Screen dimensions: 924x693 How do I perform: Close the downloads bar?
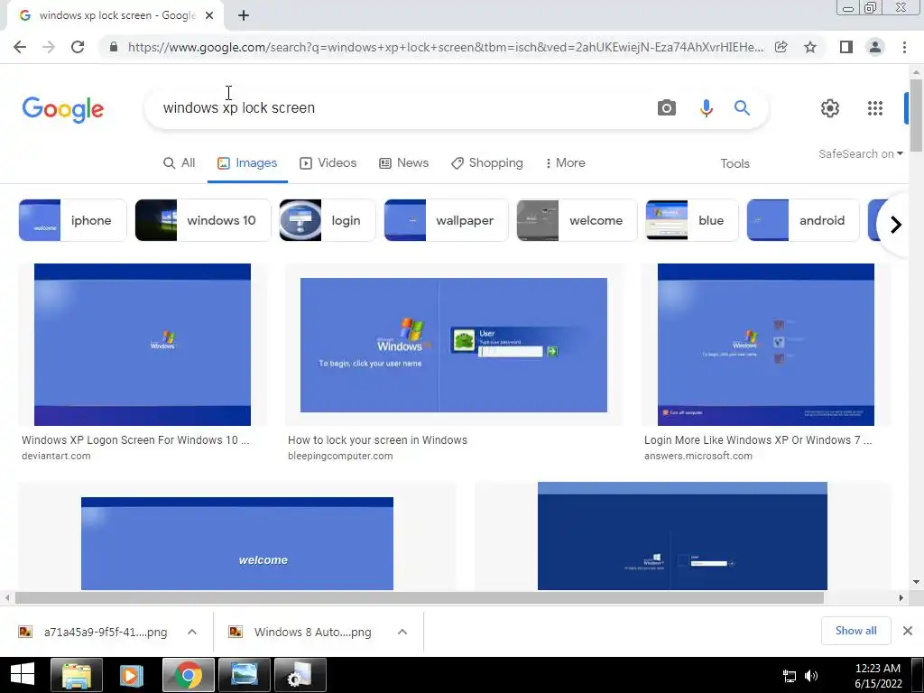click(x=908, y=631)
